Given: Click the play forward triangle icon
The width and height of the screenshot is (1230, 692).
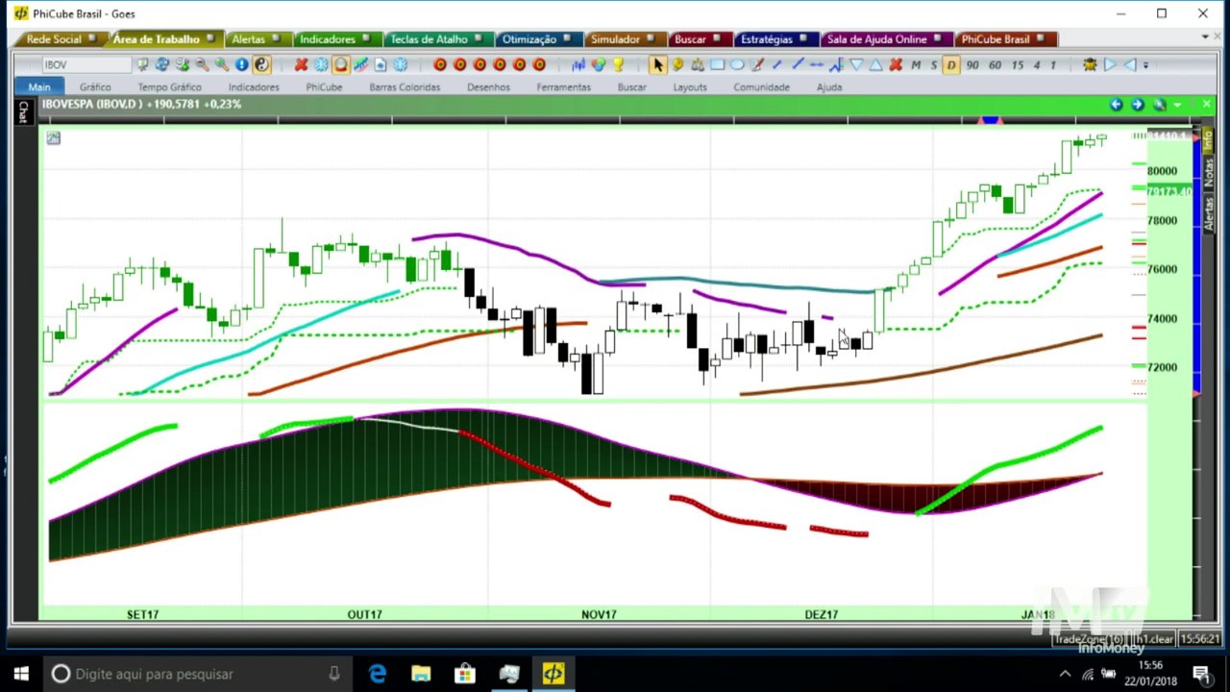Looking at the screenshot, I should click(1110, 64).
